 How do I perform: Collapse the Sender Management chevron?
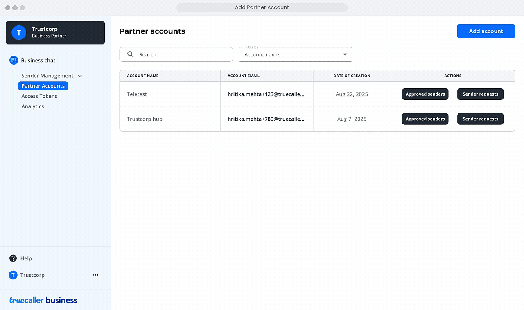click(80, 76)
